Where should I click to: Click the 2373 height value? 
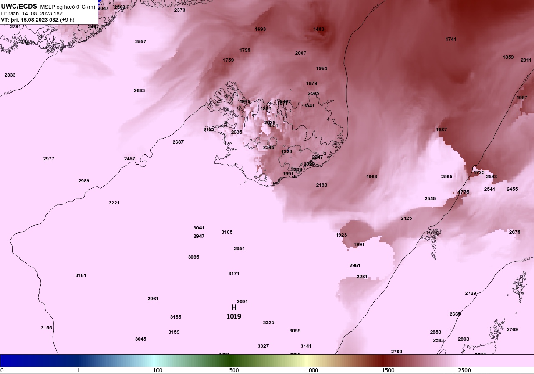point(180,10)
